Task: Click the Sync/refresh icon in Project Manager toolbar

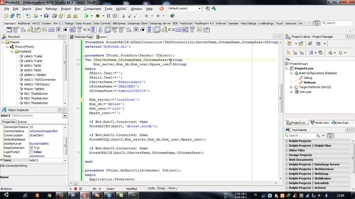Action: [321, 53]
